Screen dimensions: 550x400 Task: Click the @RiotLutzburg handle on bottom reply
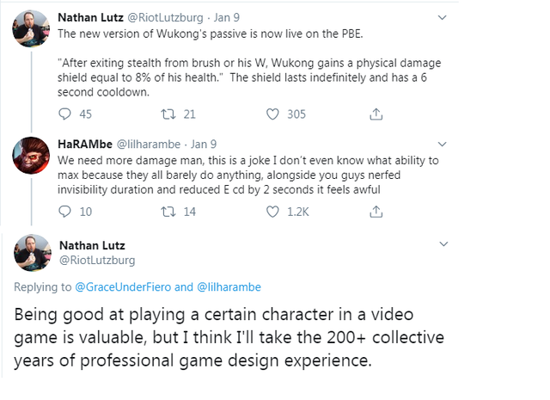[x=96, y=259]
